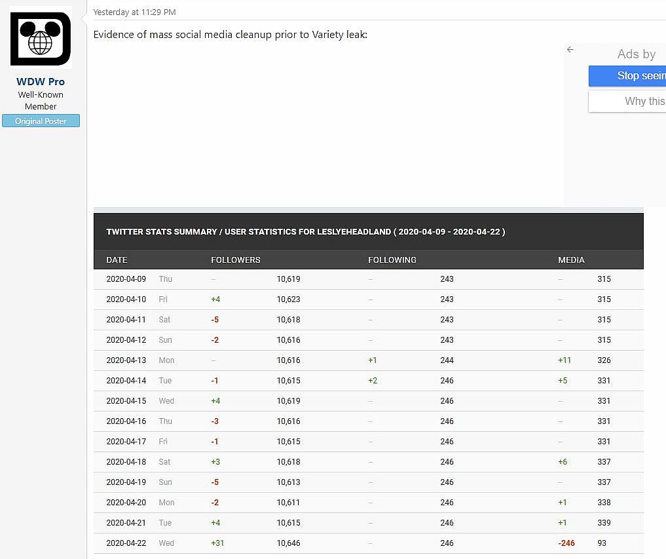Click the 'Ads by' label text
The width and height of the screenshot is (666, 559).
point(636,54)
